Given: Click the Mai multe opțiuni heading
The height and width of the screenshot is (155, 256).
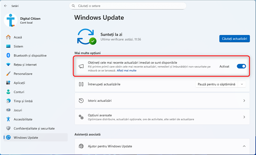Looking at the screenshot, I should point(88,53).
